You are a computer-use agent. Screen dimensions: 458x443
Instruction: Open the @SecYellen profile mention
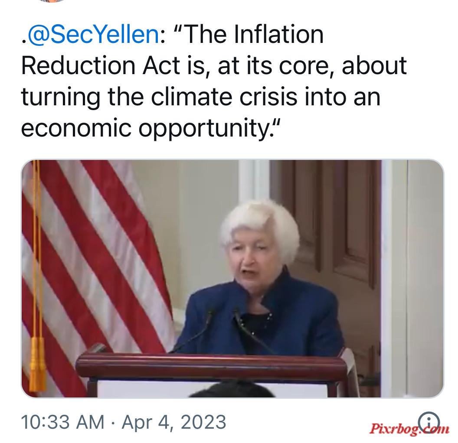pyautogui.click(x=93, y=35)
